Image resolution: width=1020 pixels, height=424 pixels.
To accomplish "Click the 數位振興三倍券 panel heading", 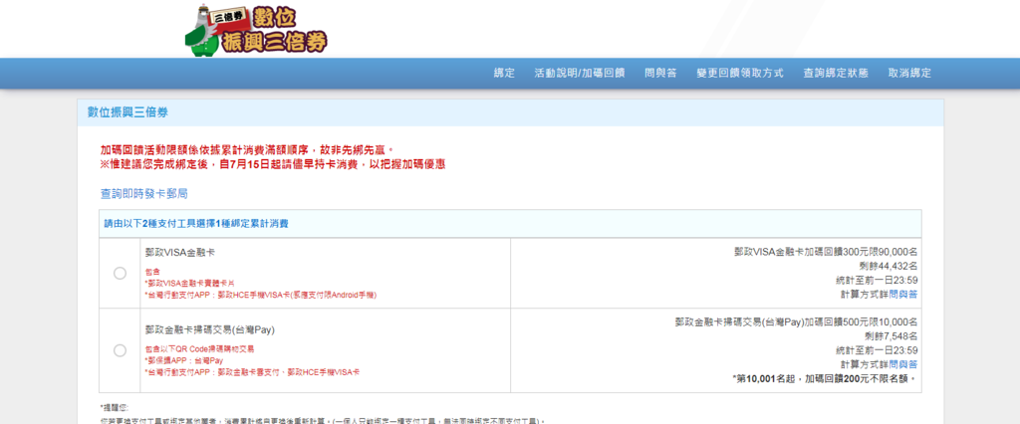I will (127, 112).
